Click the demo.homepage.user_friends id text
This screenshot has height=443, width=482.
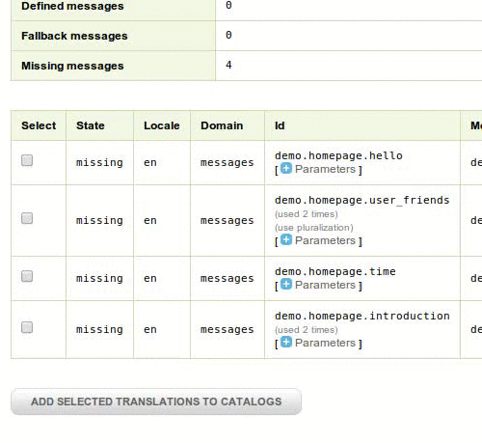pos(362,200)
